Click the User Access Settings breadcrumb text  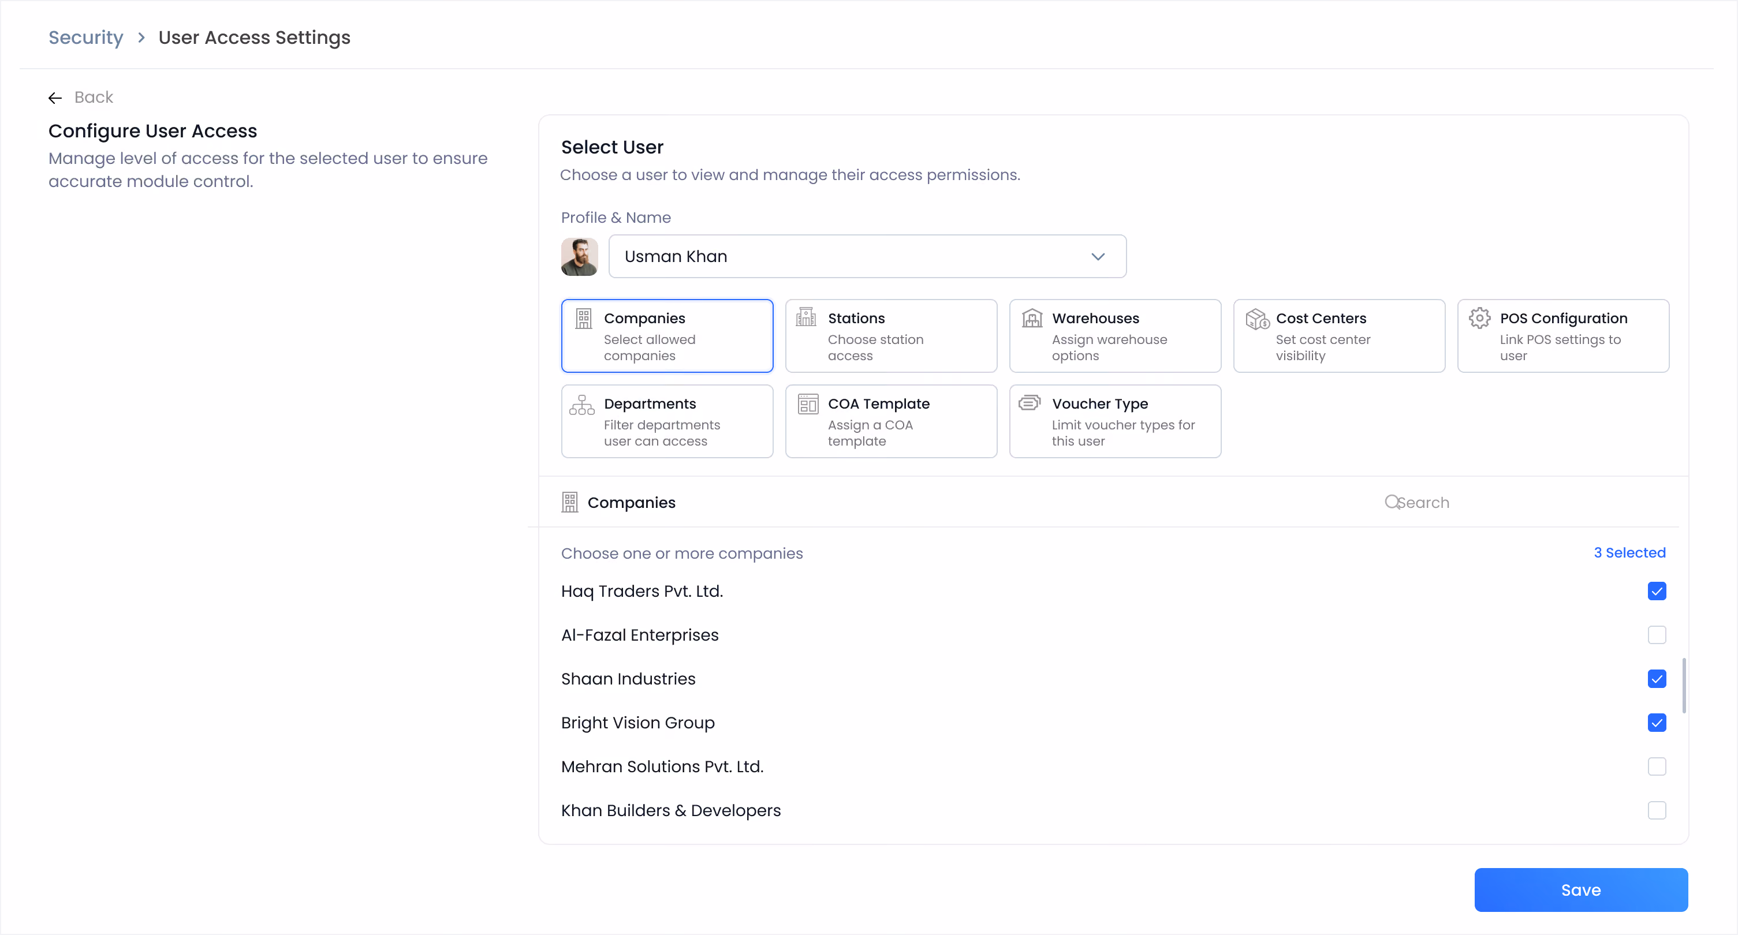[255, 38]
